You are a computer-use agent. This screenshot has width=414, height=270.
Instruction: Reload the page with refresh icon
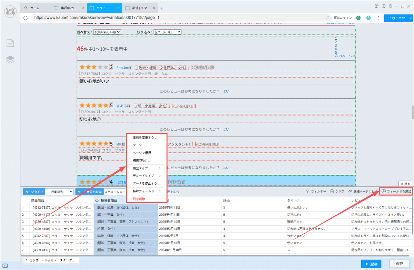pyautogui.click(x=26, y=18)
